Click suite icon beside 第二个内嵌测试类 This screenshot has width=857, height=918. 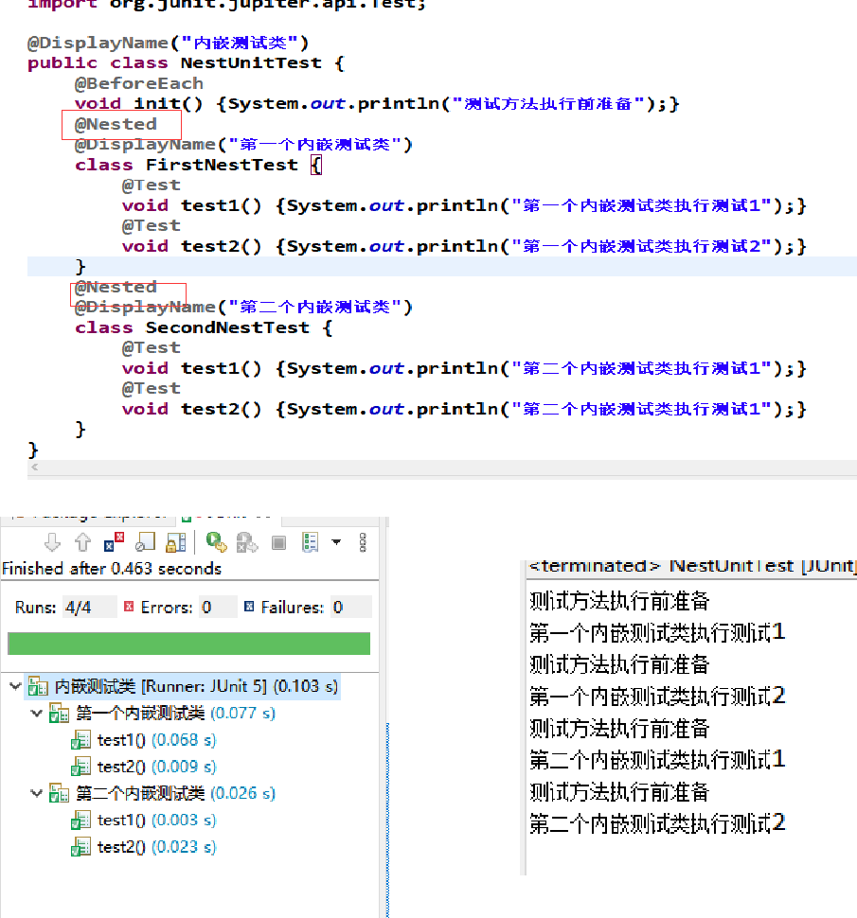pos(59,793)
